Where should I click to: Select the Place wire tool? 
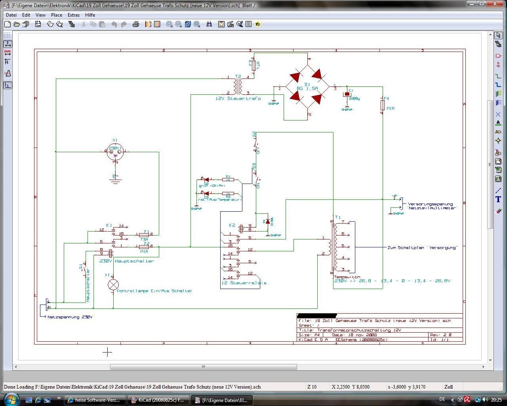498,76
